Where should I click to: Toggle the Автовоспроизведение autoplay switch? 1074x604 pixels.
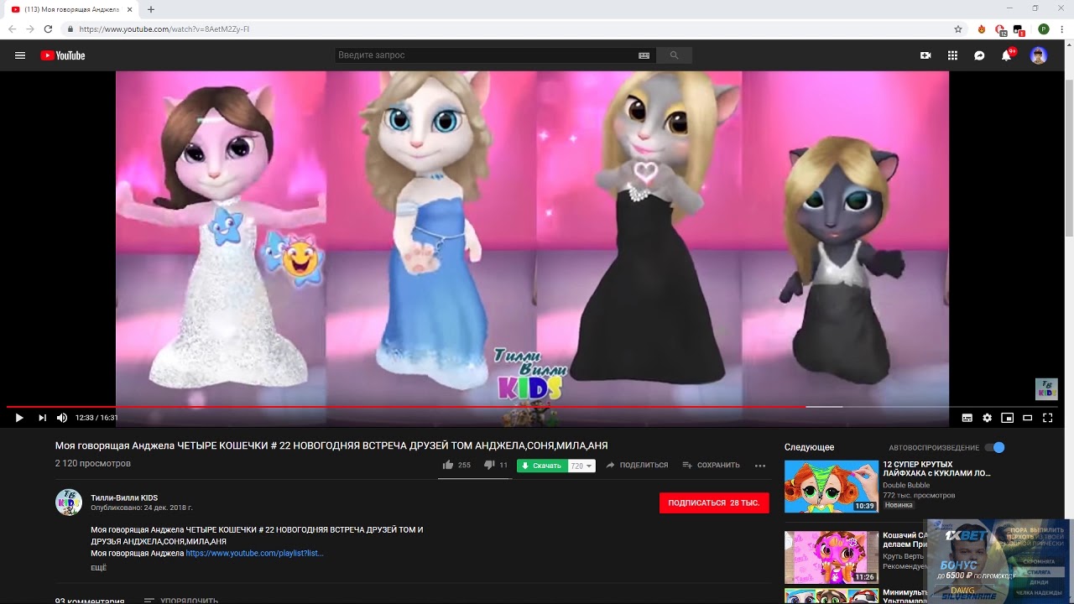coord(994,447)
